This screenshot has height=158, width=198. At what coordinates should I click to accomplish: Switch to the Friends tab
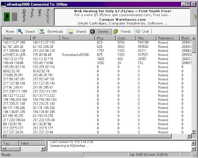point(126,31)
